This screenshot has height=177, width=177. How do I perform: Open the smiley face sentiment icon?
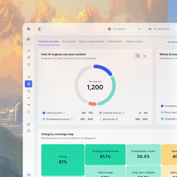point(29,91)
